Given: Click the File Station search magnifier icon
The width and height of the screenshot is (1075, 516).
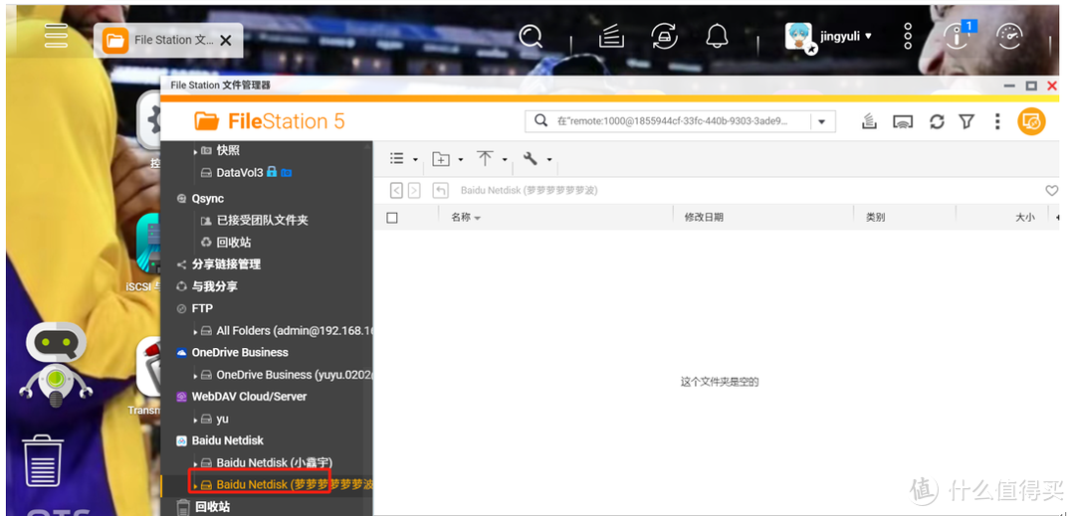Looking at the screenshot, I should click(540, 121).
